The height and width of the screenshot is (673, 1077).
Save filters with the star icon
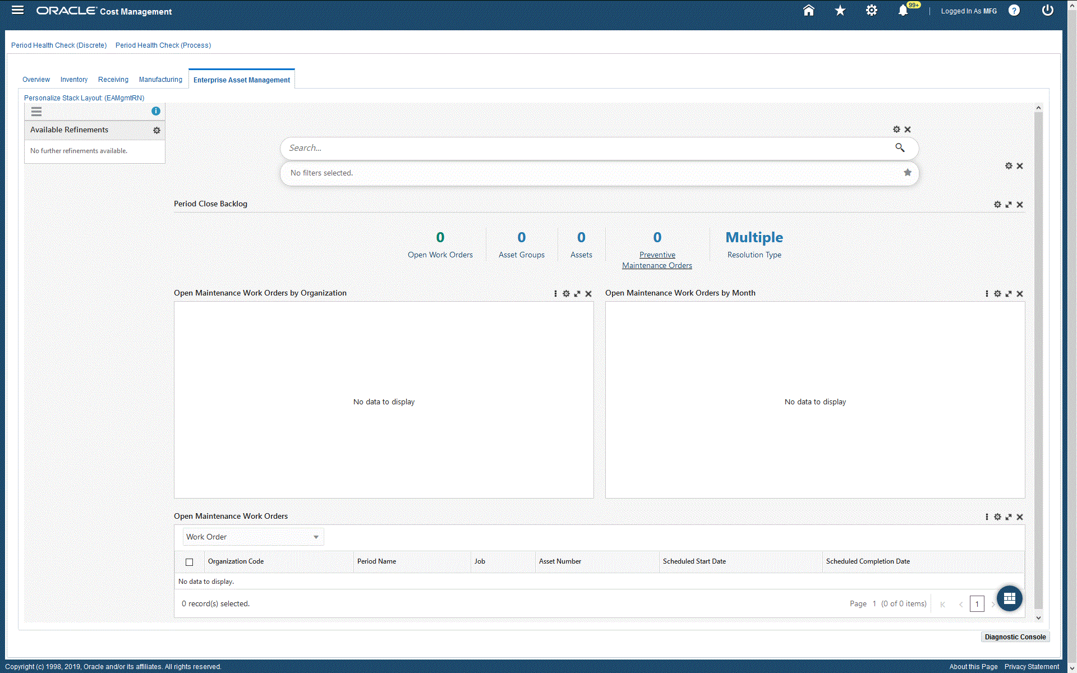[907, 173]
